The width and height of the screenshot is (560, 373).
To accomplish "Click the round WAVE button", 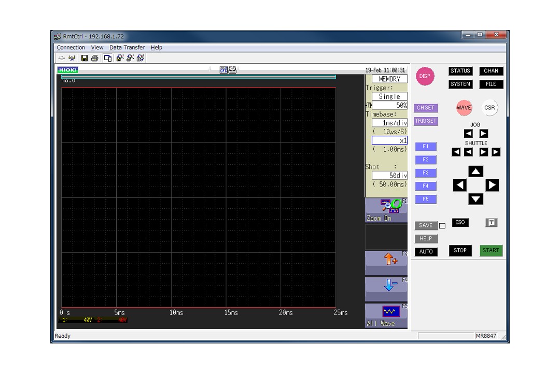I will (x=464, y=108).
